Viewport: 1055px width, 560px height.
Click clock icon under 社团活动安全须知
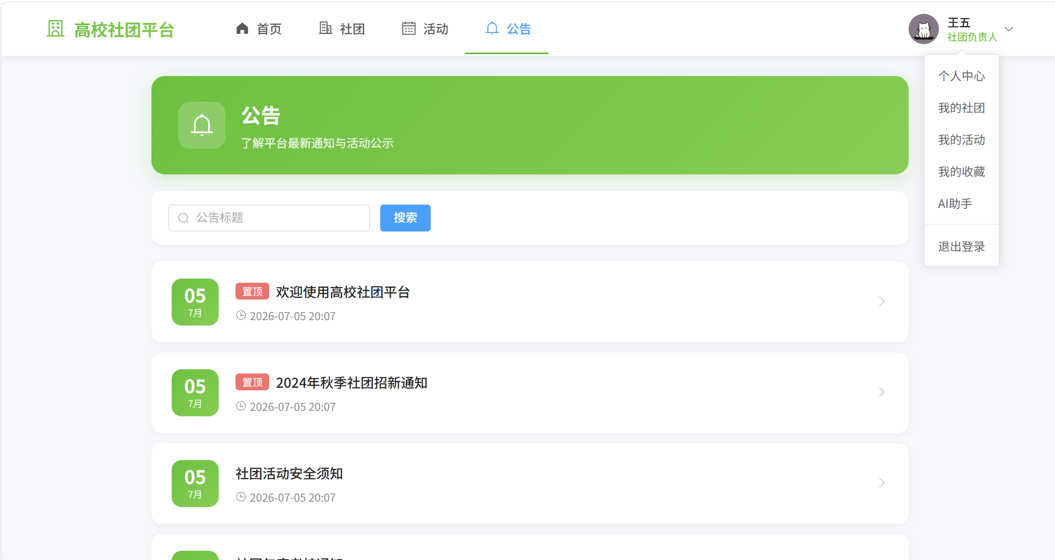(241, 497)
